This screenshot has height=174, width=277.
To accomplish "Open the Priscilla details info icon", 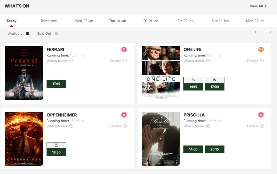I will (262, 126).
